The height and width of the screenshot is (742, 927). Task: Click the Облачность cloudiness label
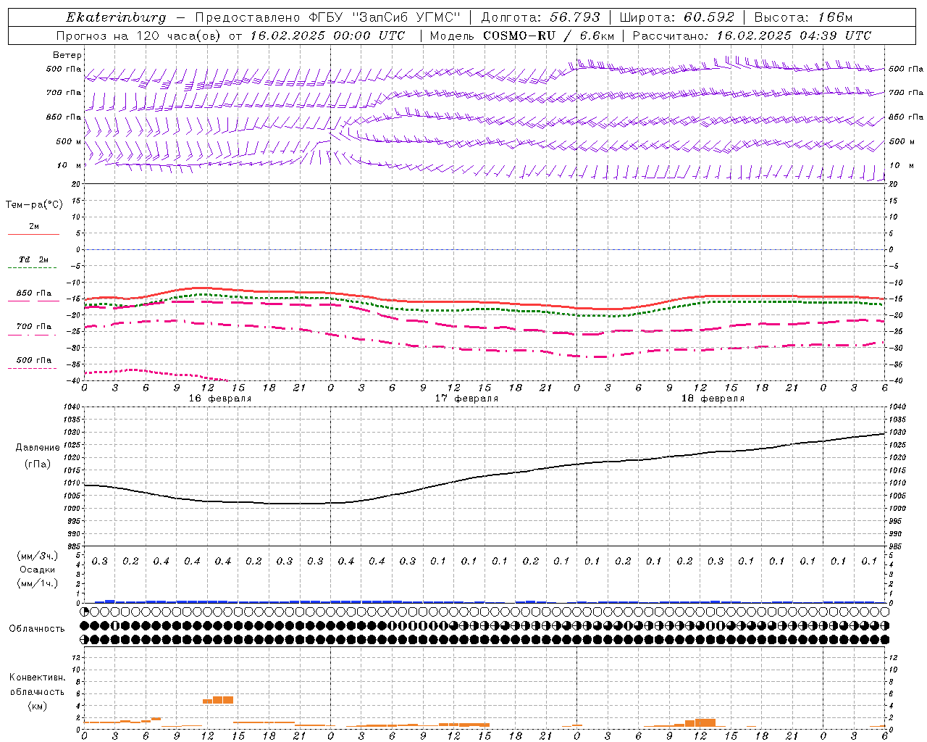click(x=36, y=628)
